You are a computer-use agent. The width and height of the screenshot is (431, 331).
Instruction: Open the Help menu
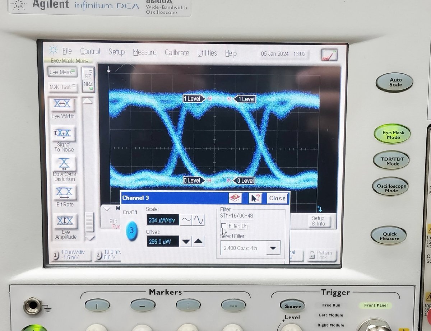tap(231, 53)
